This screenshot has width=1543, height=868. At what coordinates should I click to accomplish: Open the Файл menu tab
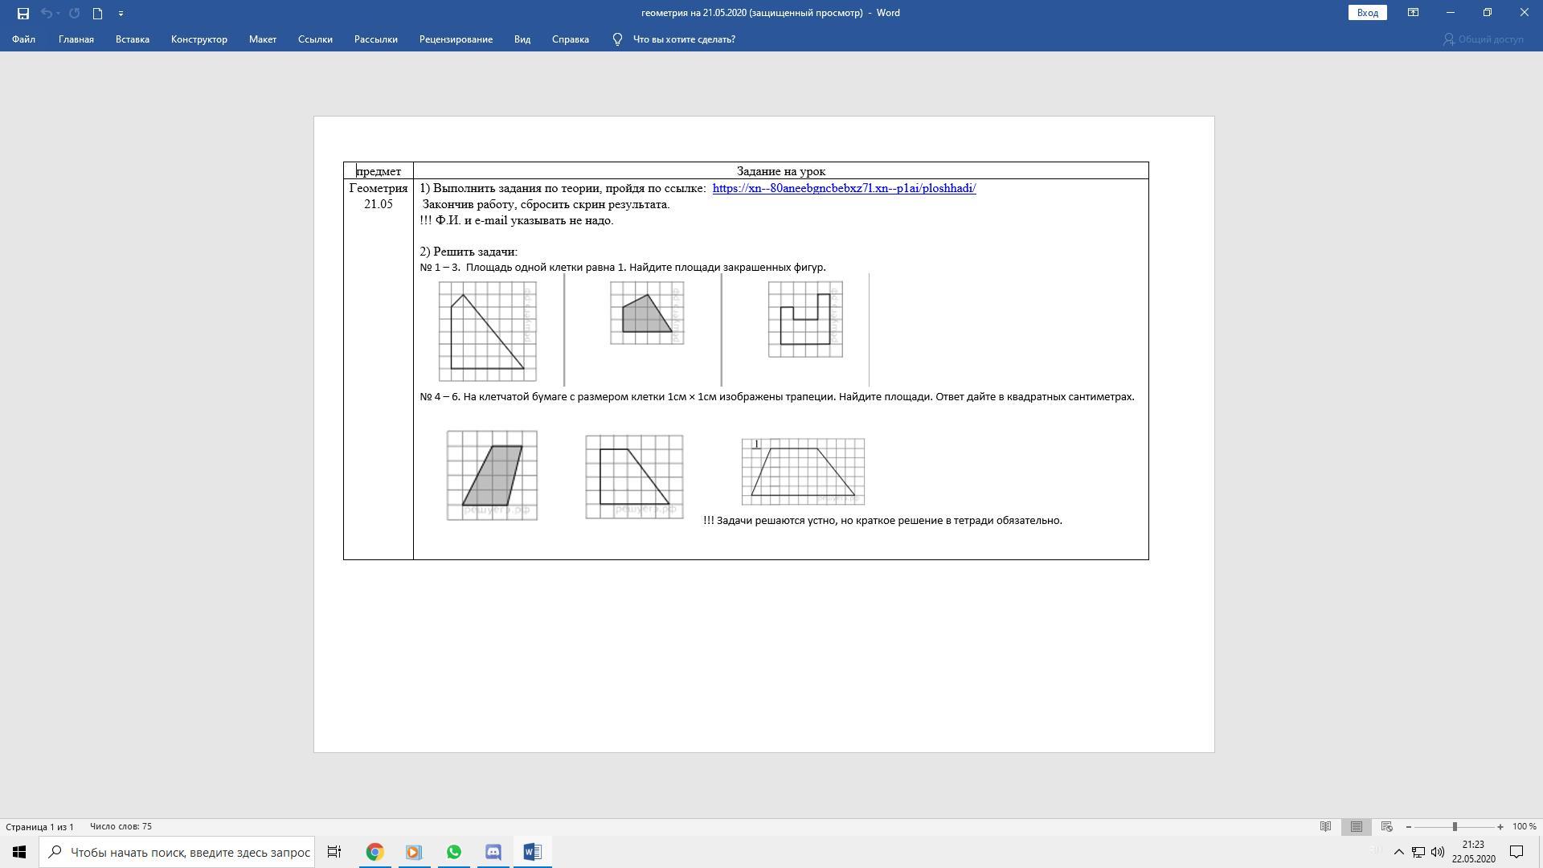click(x=23, y=39)
